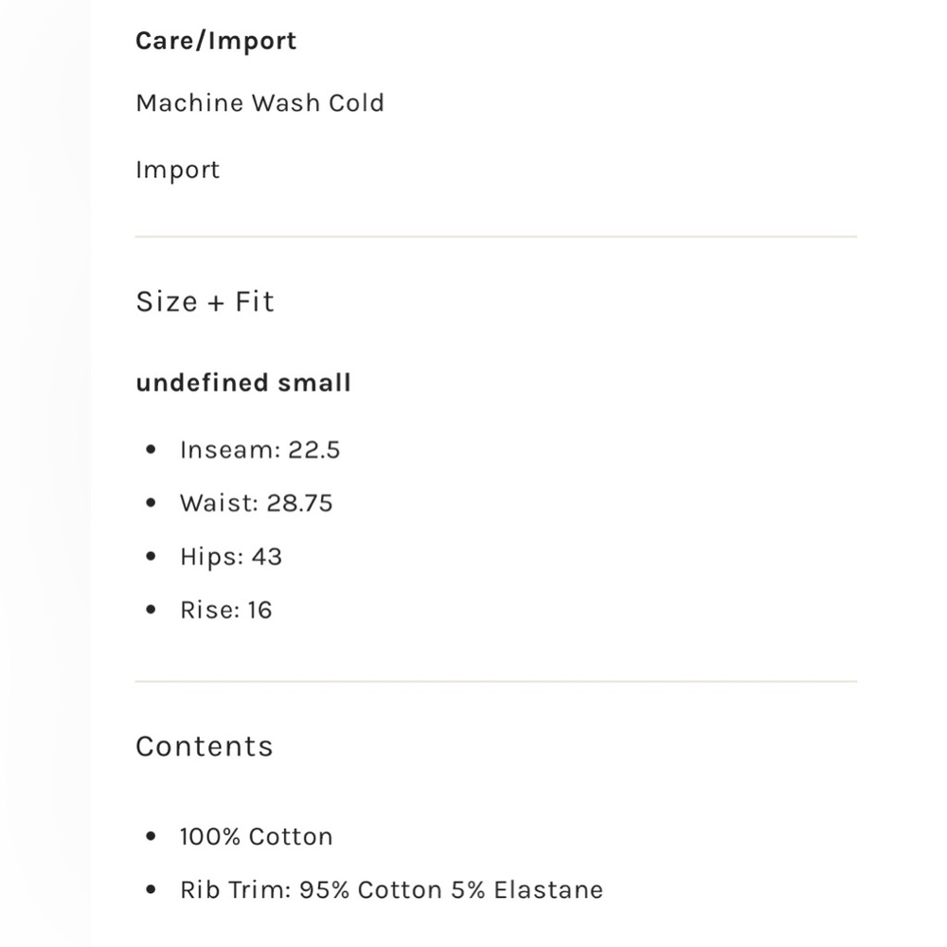The height and width of the screenshot is (947, 947).
Task: Click the divider line above Contents
Action: 496,681
